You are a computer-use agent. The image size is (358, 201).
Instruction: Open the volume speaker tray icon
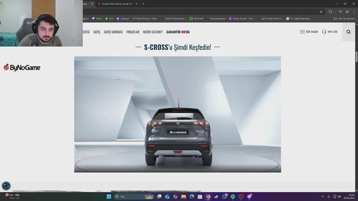[339, 197]
